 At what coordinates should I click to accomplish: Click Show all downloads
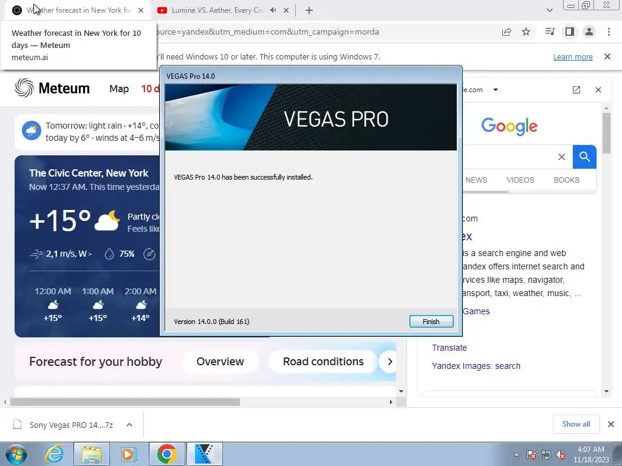point(576,424)
